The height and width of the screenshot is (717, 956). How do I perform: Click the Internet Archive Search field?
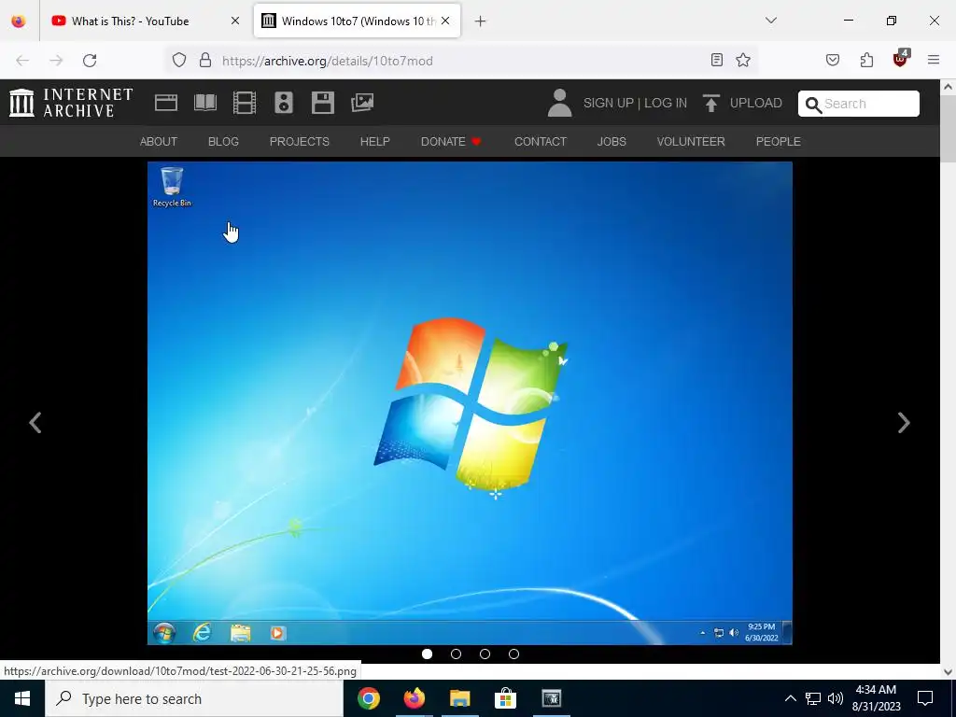click(x=859, y=104)
